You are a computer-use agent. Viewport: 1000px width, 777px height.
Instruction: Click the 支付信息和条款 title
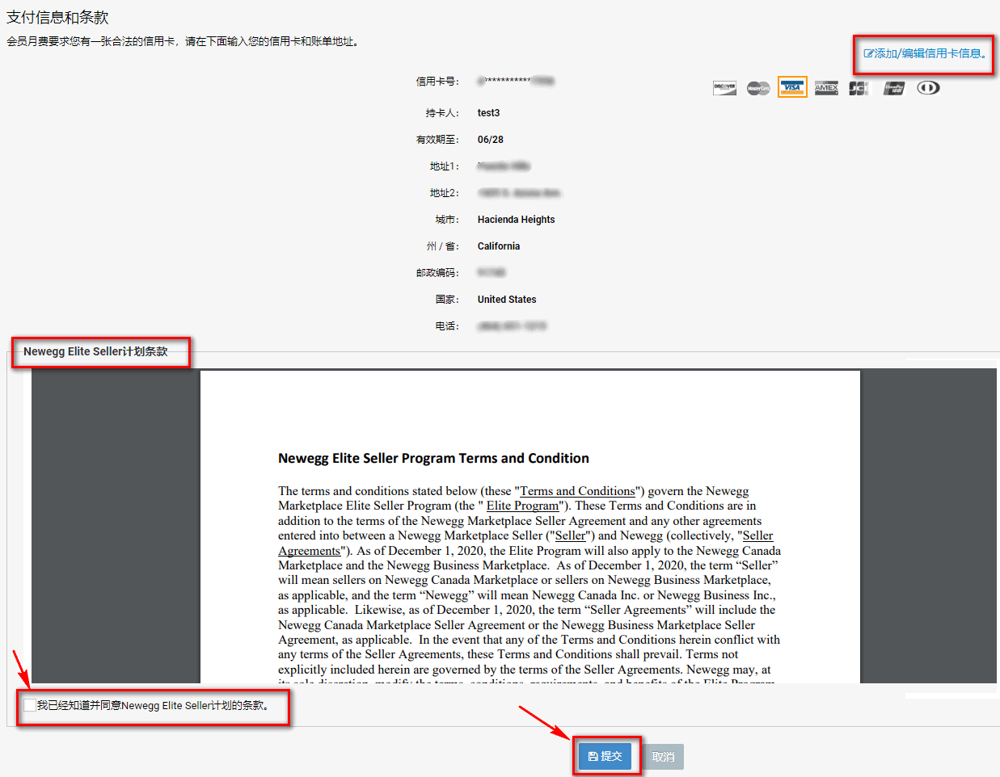(x=57, y=17)
